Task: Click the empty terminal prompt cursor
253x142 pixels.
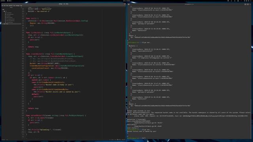Action: click(x=145, y=138)
